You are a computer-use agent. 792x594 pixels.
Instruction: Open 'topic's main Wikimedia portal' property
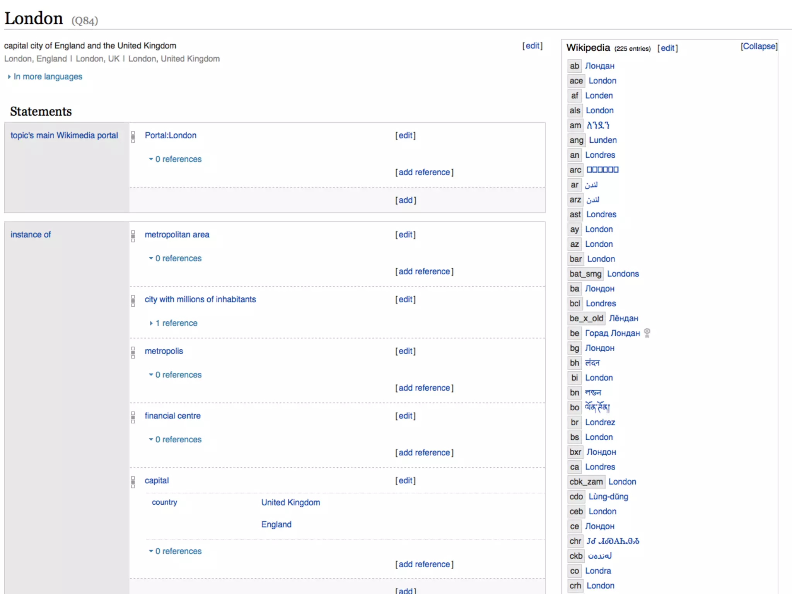[x=64, y=135]
